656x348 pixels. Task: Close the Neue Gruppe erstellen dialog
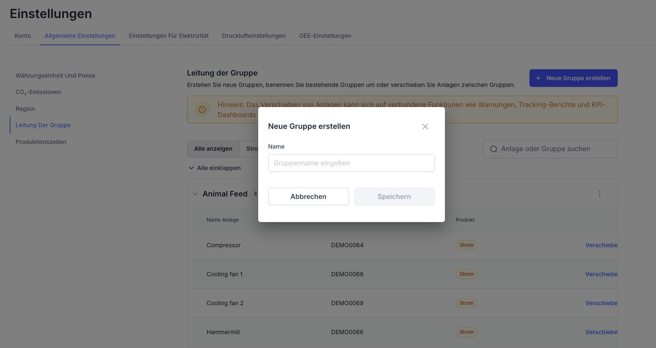tap(425, 126)
